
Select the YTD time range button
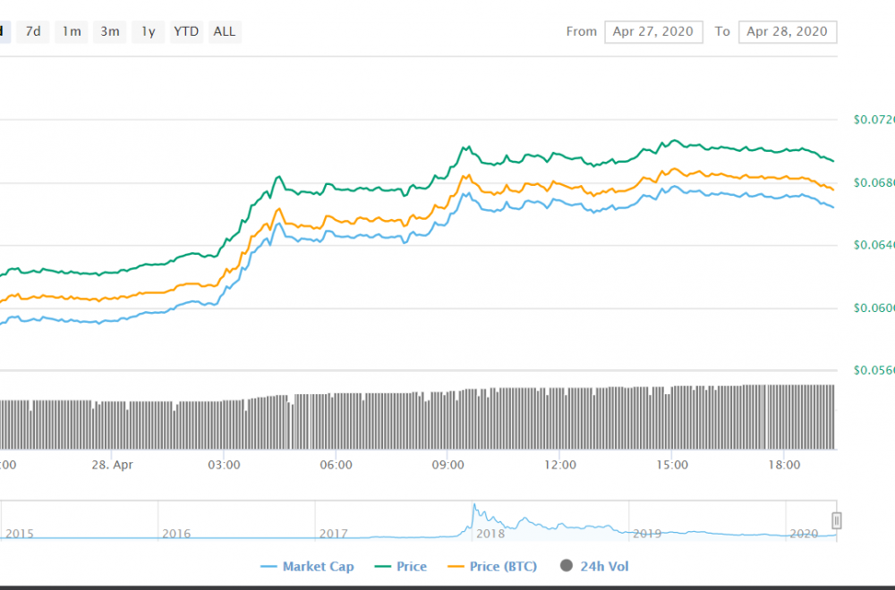pyautogui.click(x=187, y=32)
